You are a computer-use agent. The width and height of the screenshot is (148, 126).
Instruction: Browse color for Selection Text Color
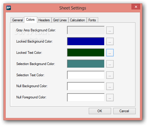[110, 75]
